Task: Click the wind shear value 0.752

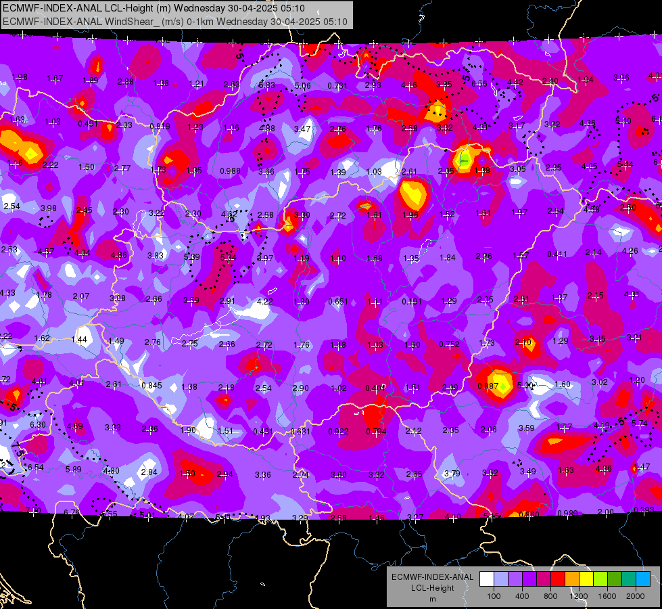Action: [x=449, y=344]
